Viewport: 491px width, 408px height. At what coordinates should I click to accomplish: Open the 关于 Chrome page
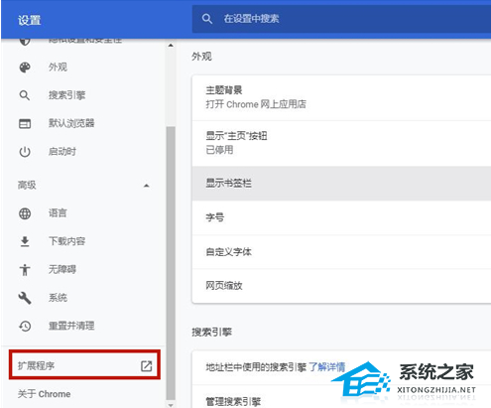coord(44,394)
